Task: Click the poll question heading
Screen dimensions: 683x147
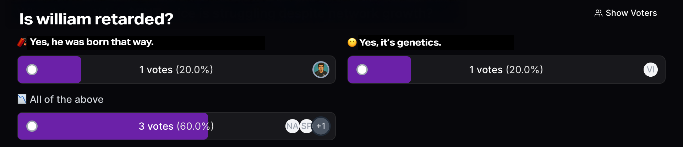Action: (x=96, y=19)
